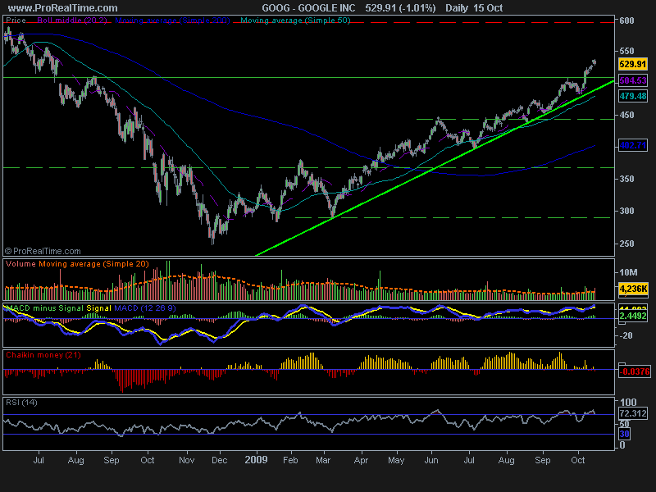
Task: Select the GOOG - GOOGLE INC title
Action: [x=308, y=8]
